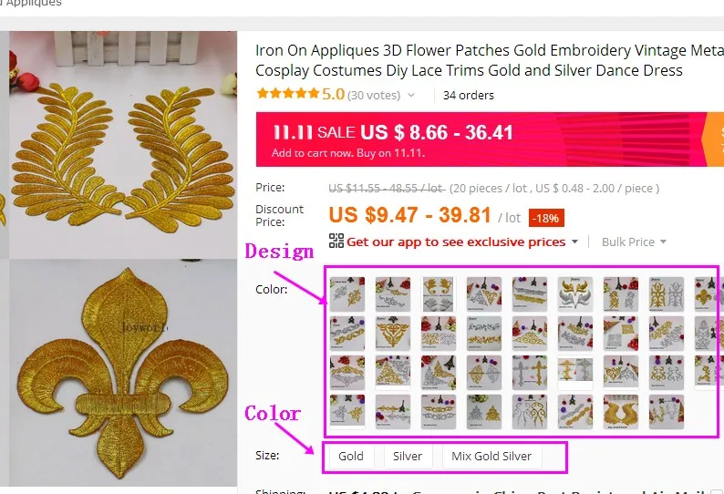Choose the pair of gold fern leaves thumbnail

[621, 412]
